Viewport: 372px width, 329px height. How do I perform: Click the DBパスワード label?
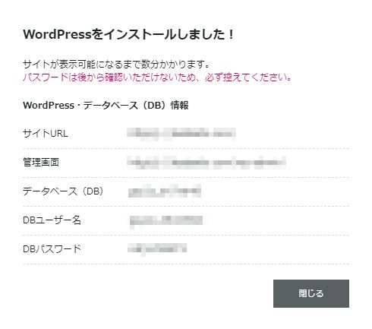(x=52, y=249)
